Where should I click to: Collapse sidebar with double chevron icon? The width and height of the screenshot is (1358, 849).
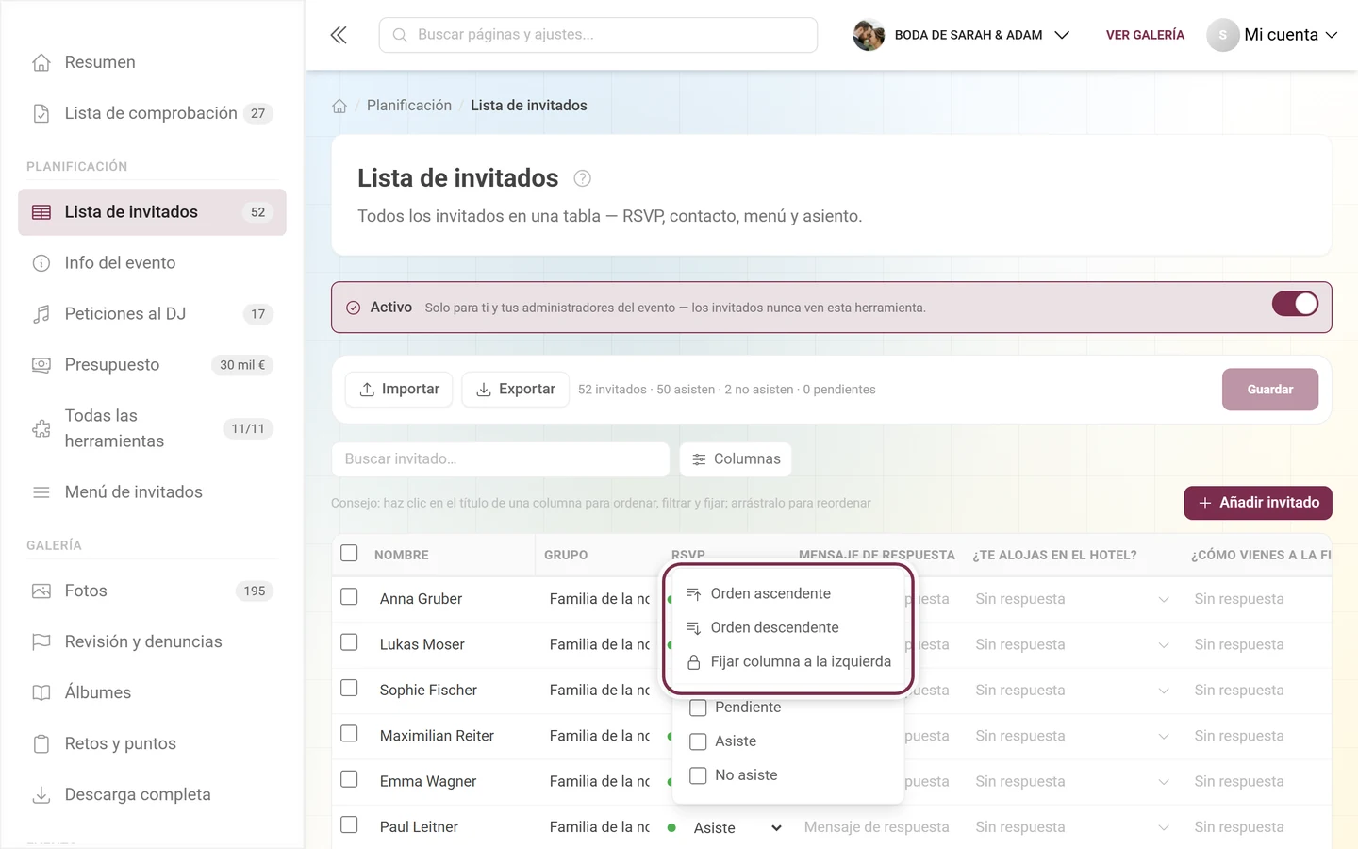click(339, 35)
